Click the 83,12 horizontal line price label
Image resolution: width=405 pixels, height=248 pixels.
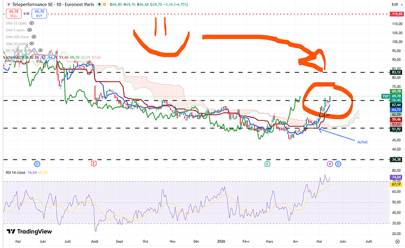pos(396,72)
